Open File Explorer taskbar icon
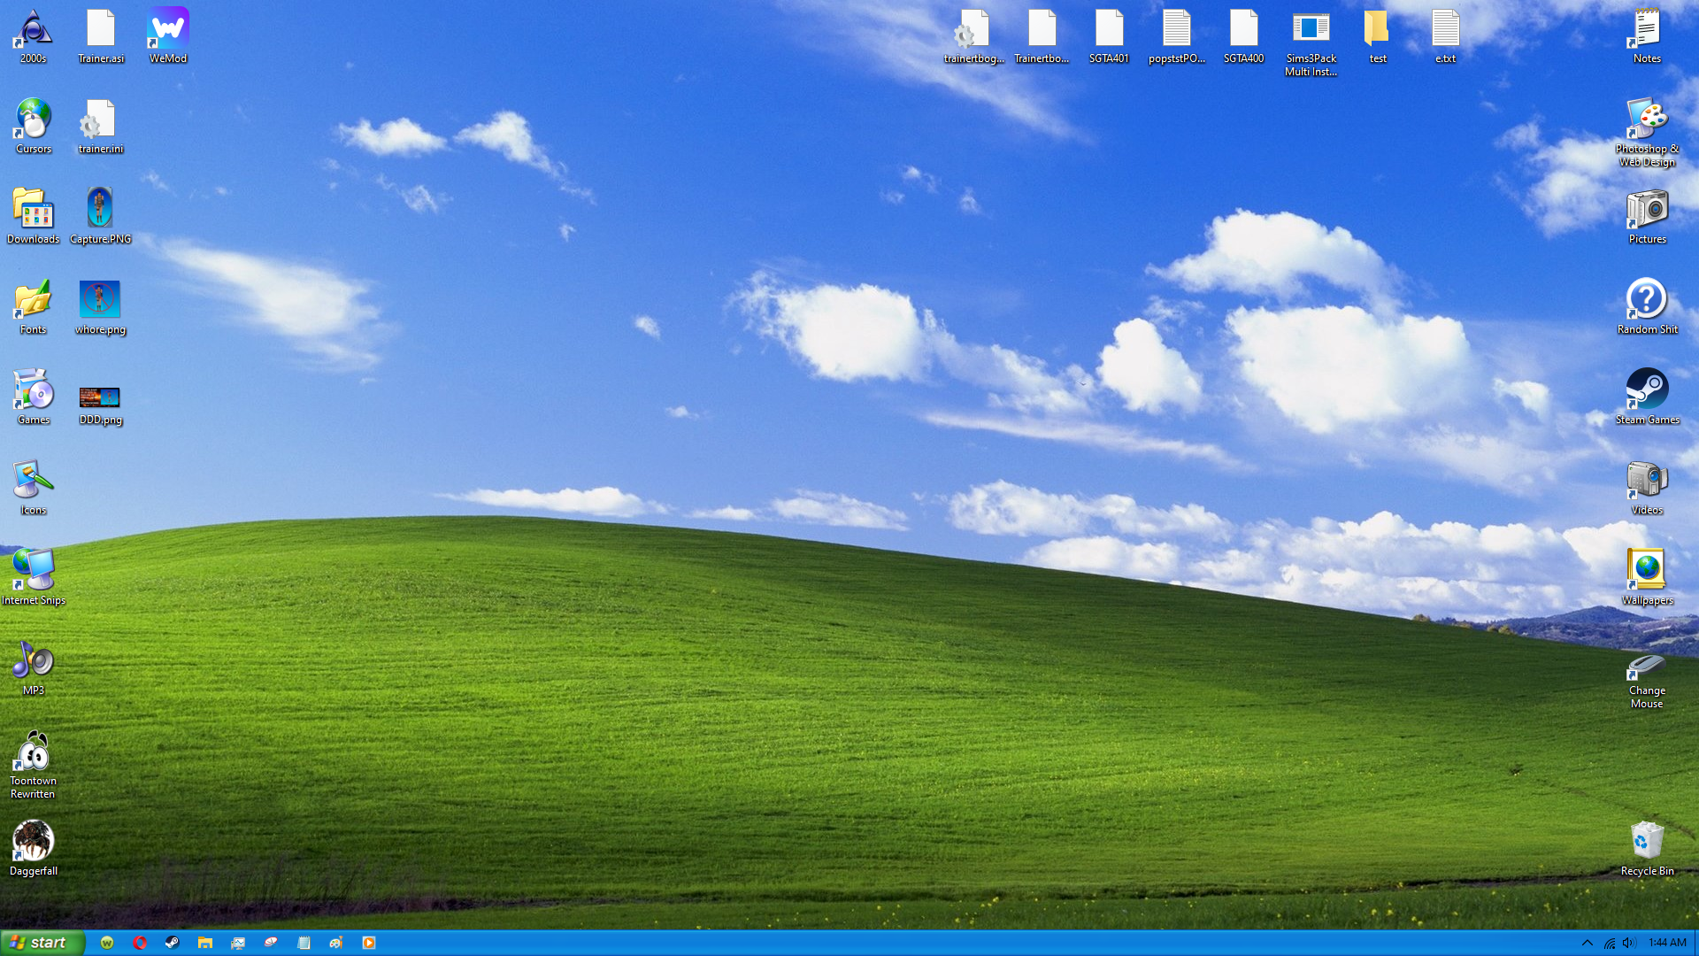This screenshot has height=956, width=1699. pyautogui.click(x=205, y=943)
